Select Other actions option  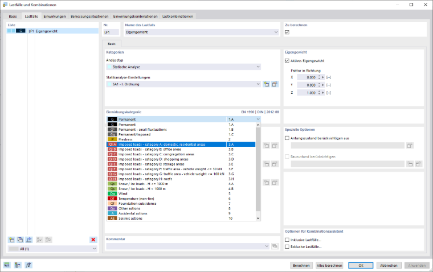click(x=181, y=208)
